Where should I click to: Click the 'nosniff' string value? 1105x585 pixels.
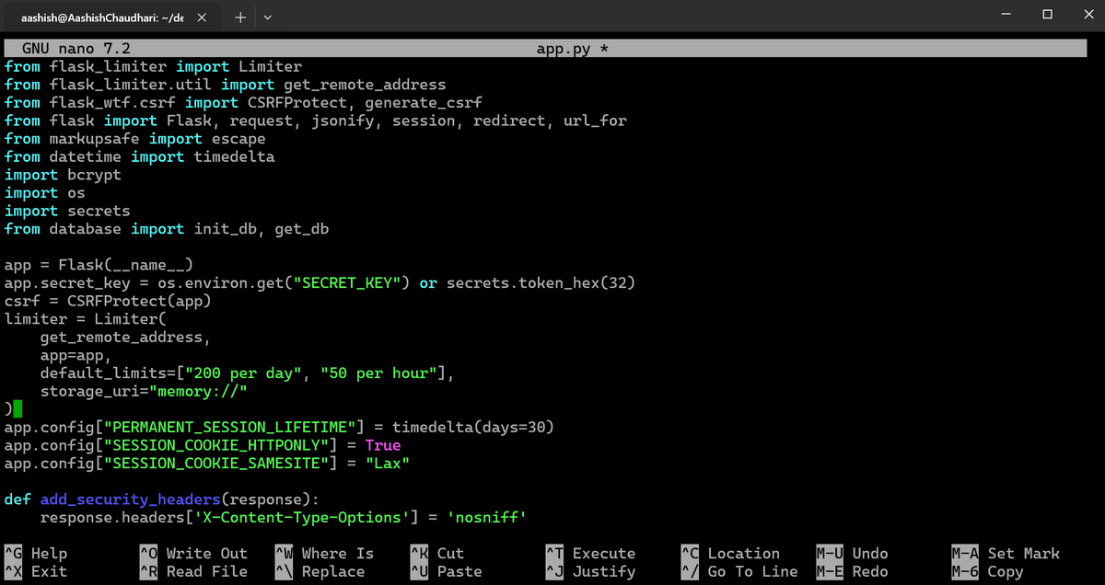486,518
